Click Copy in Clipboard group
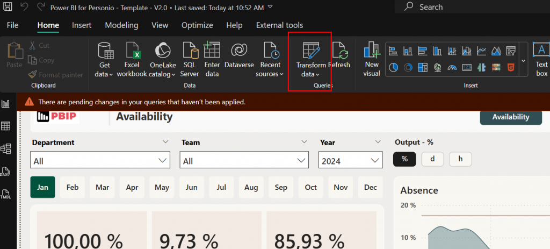Image resolution: width=550 pixels, height=249 pixels. coord(41,60)
